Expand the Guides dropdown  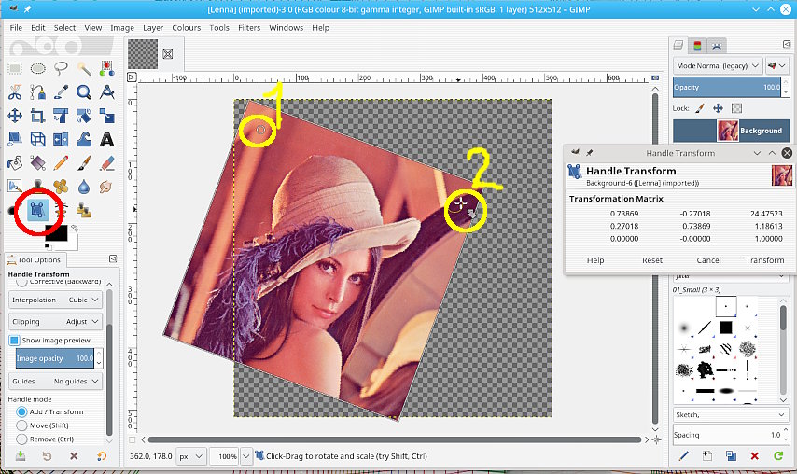(55, 382)
